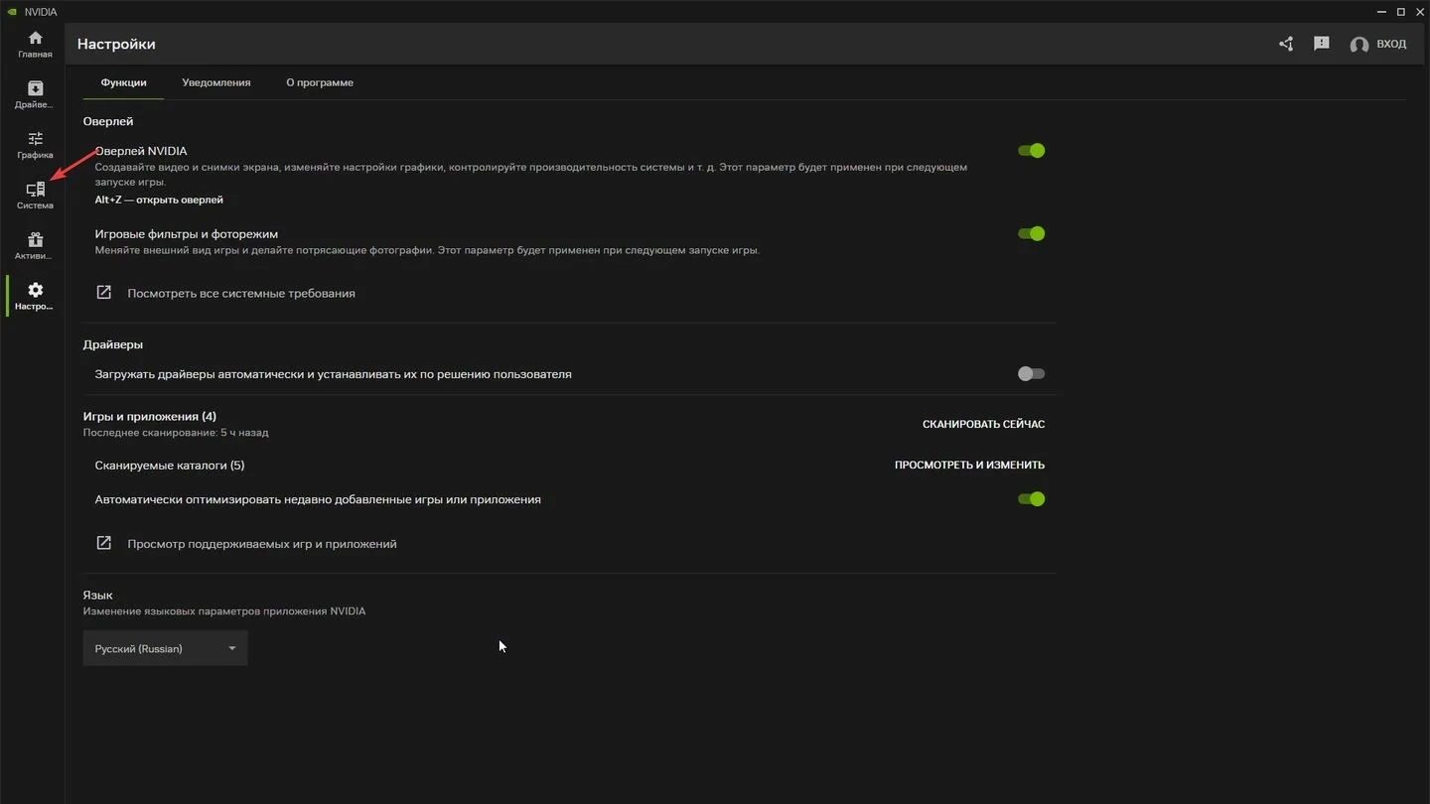Open the Графика sidebar icon

click(35, 139)
